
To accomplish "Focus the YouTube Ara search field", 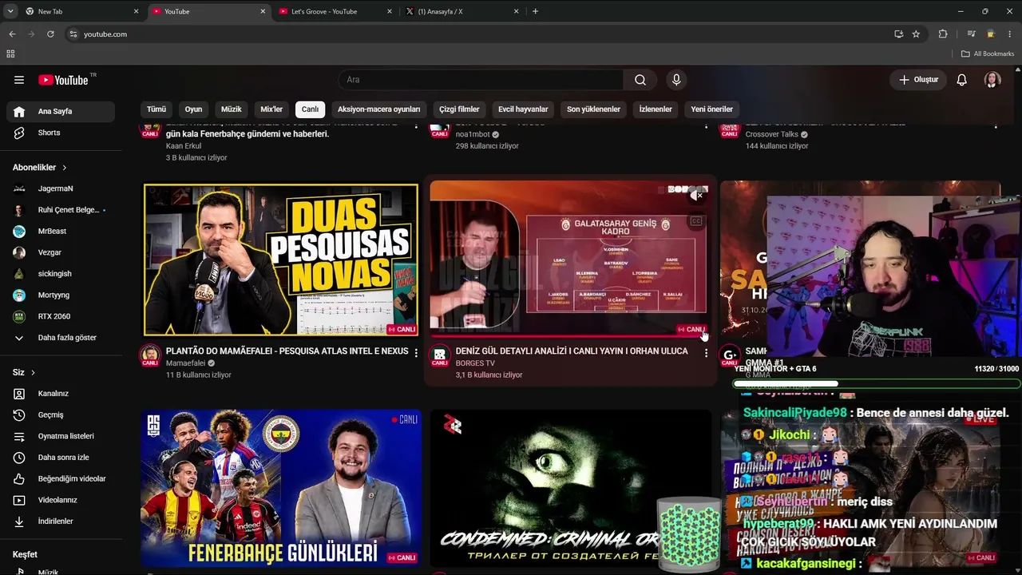I will [x=481, y=80].
